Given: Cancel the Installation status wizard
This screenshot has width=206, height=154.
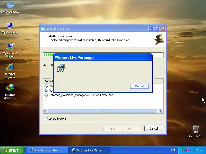Looking at the screenshot, I should pos(154,129).
